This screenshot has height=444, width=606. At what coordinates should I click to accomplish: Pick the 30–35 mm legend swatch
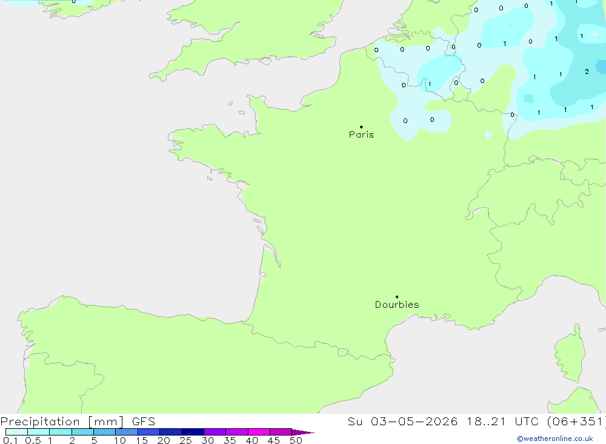point(215,432)
